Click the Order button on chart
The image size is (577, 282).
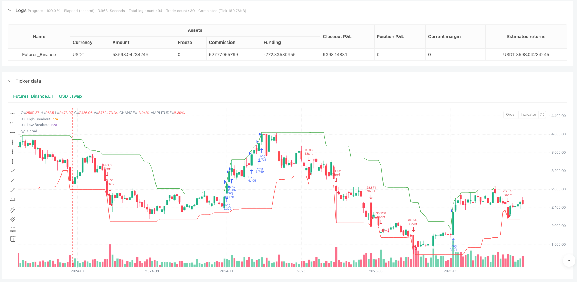pyautogui.click(x=511, y=115)
